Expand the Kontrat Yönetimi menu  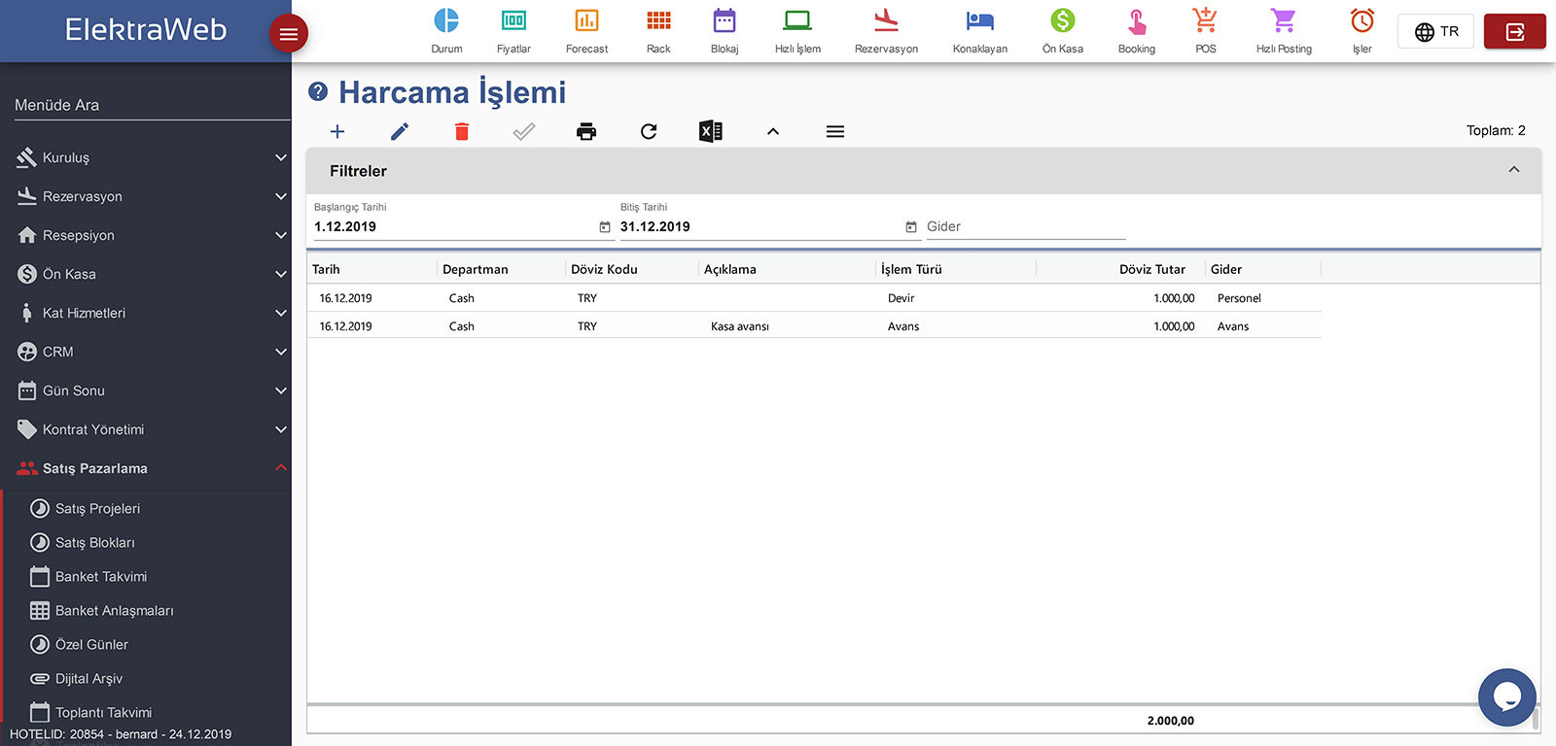point(146,429)
